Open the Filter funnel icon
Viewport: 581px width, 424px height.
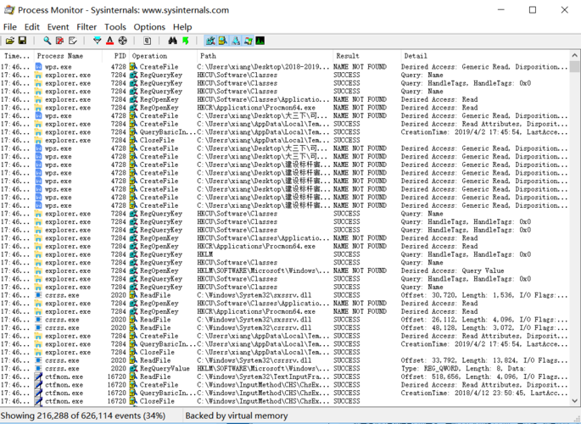tap(97, 41)
